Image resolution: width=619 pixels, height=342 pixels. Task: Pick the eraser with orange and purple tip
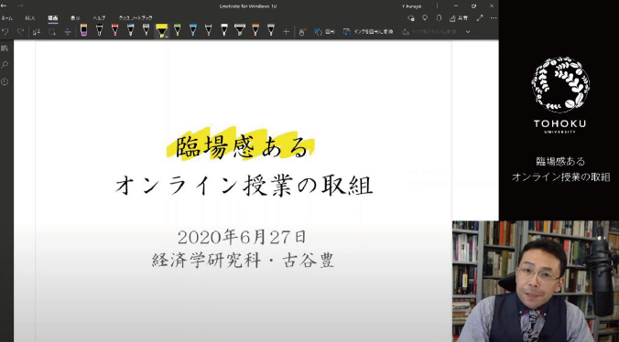[83, 30]
